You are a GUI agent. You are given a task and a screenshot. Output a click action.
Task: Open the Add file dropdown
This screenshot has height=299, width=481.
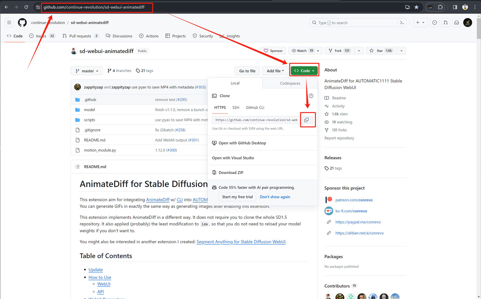pyautogui.click(x=275, y=71)
